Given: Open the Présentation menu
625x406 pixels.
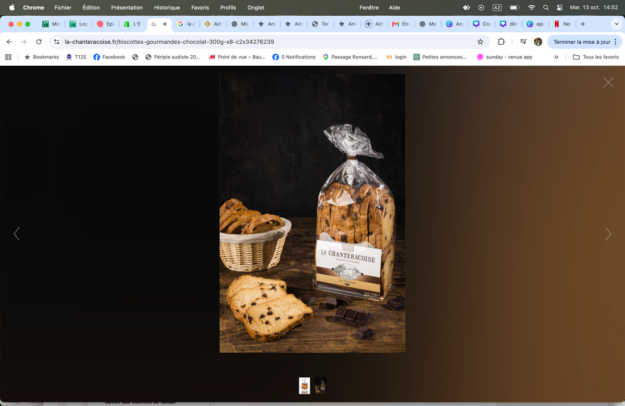Looking at the screenshot, I should click(127, 7).
